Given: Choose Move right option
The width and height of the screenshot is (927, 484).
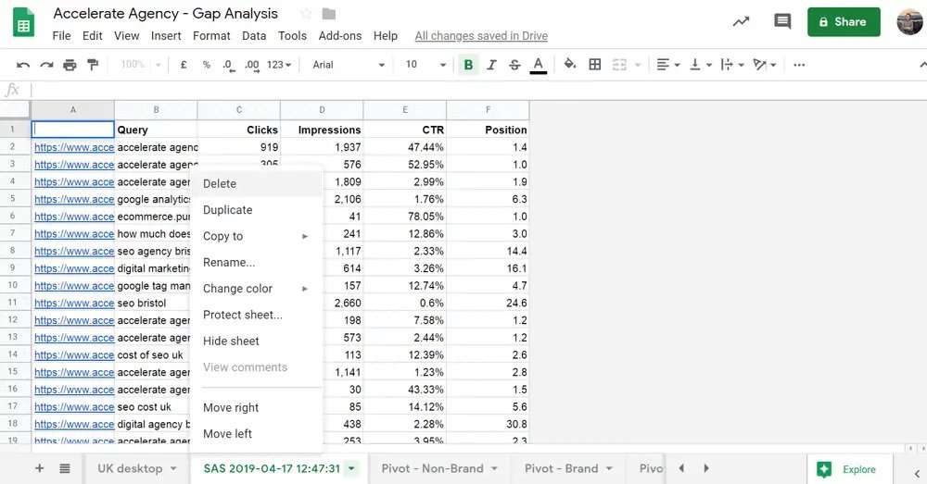Looking at the screenshot, I should [256, 407].
